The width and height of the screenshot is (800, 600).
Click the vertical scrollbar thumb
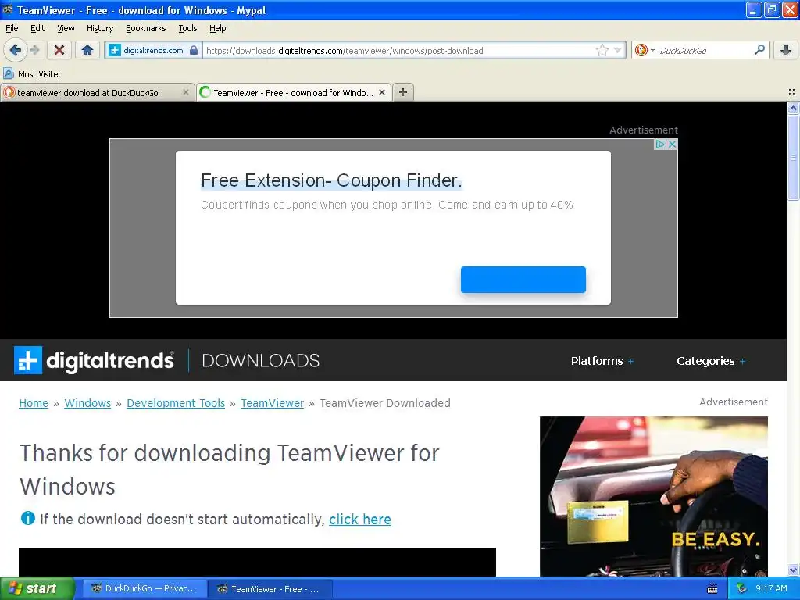tap(793, 157)
